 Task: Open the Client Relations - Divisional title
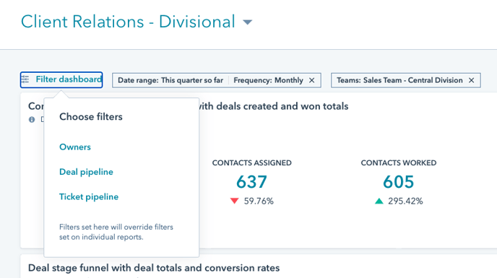[x=128, y=22]
